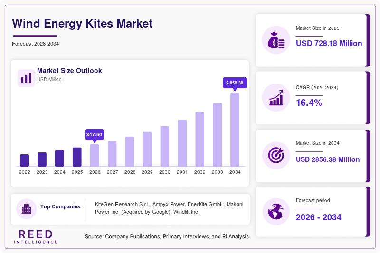Select the 2022 bar in the chart
This screenshot has width=380, height=253.
pos(25,160)
